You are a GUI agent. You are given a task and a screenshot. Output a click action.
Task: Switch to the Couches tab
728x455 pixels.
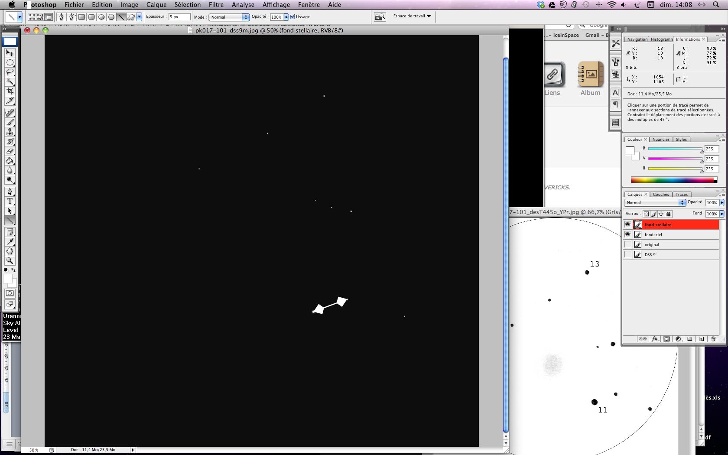[661, 194]
